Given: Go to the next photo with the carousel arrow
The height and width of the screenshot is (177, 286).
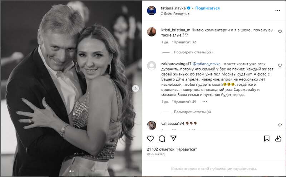Looking at the screenshot, I should [x=136, y=88].
